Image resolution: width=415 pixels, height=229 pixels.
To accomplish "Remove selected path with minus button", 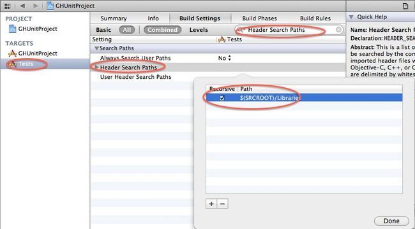I will coord(222,204).
